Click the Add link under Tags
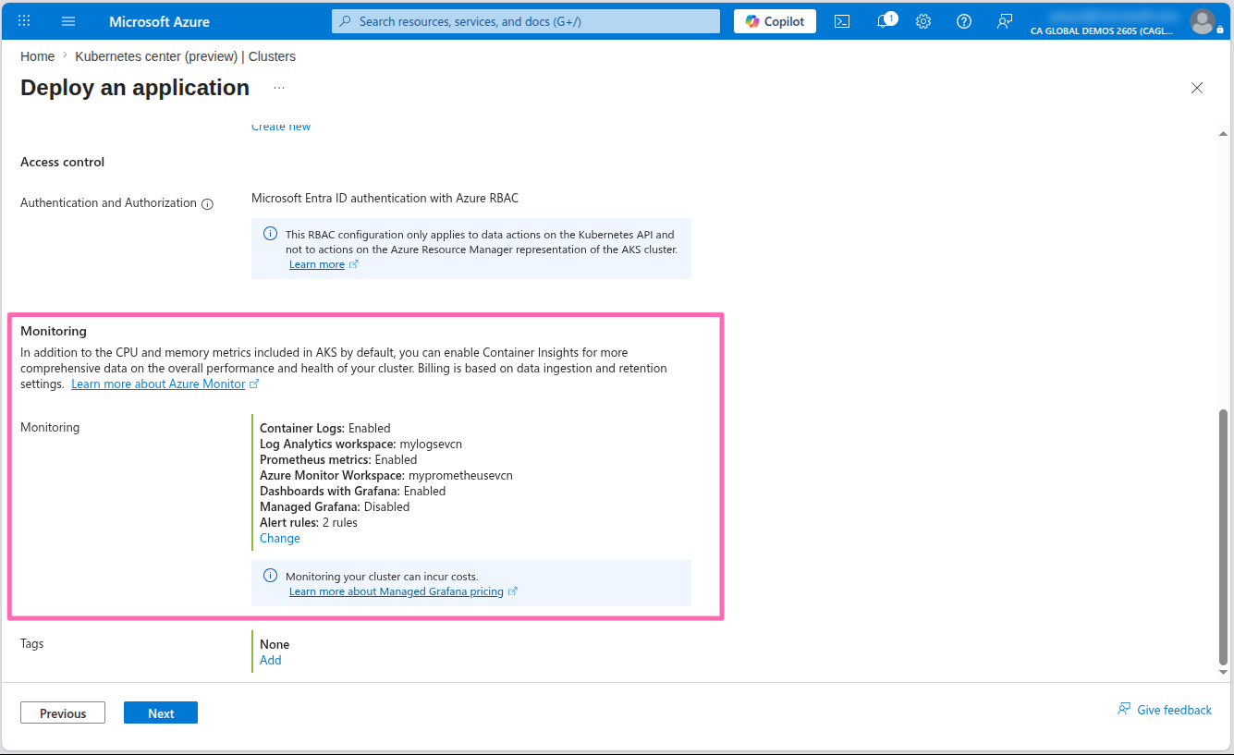 click(271, 660)
